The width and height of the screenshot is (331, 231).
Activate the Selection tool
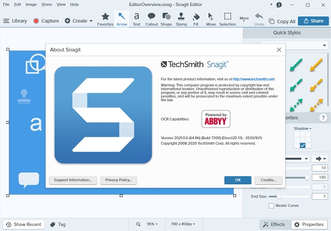click(227, 19)
